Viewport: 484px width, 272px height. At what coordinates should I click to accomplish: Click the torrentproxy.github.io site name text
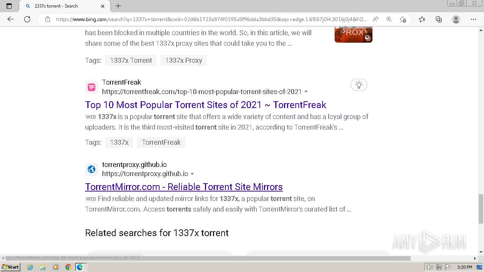click(134, 165)
